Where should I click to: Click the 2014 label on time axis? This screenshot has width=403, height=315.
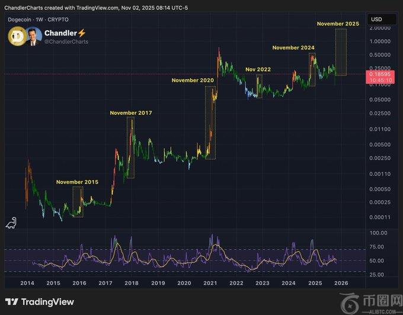(x=27, y=283)
